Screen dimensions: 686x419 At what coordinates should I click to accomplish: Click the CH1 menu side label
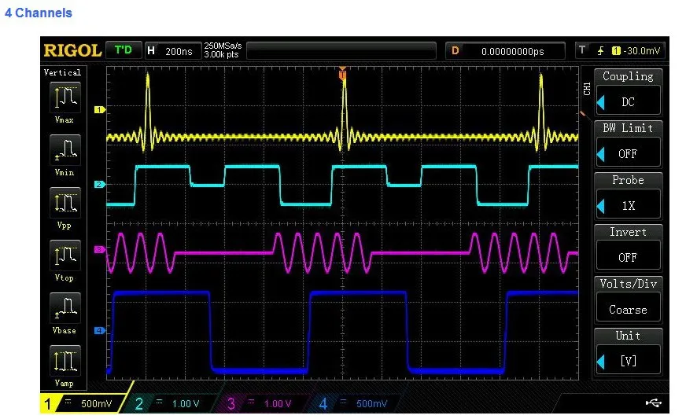pos(587,89)
